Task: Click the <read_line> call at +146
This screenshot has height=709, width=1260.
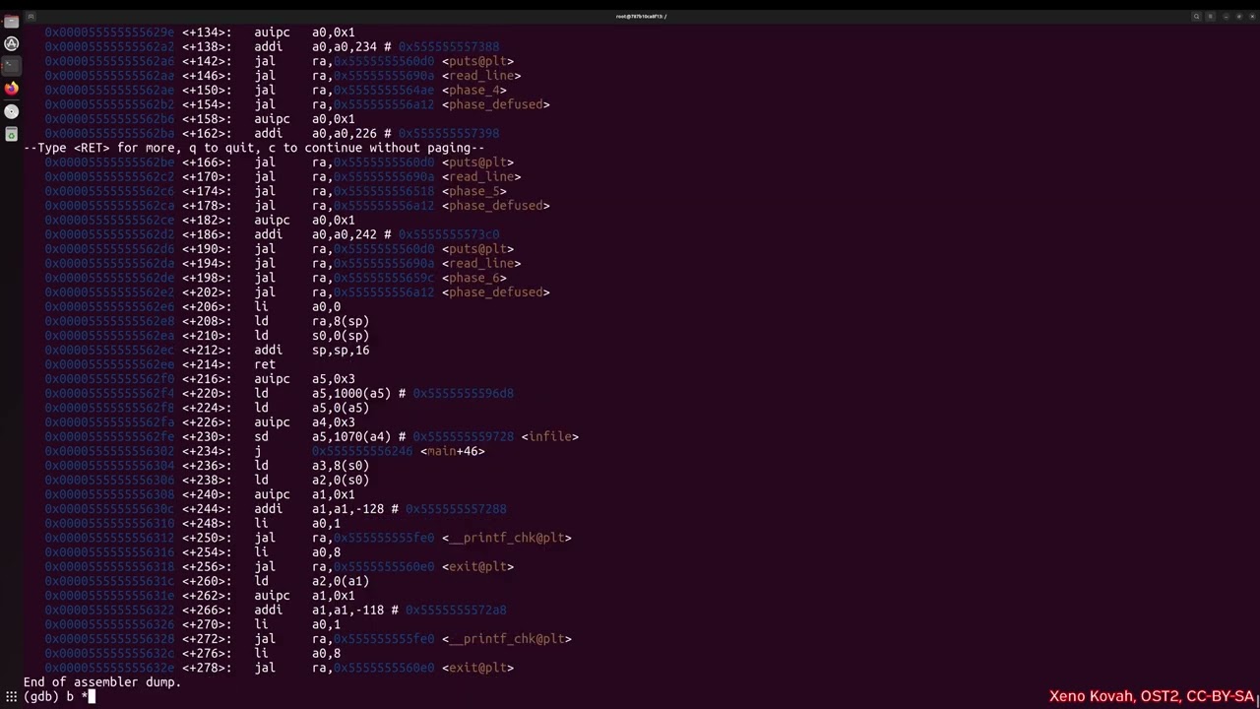Action: pos(481,75)
